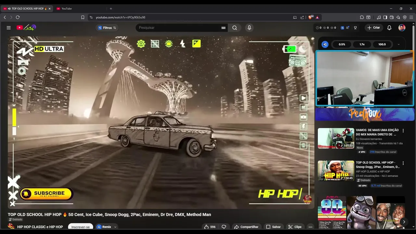Click the video title text
416x234 pixels.
tap(109, 214)
